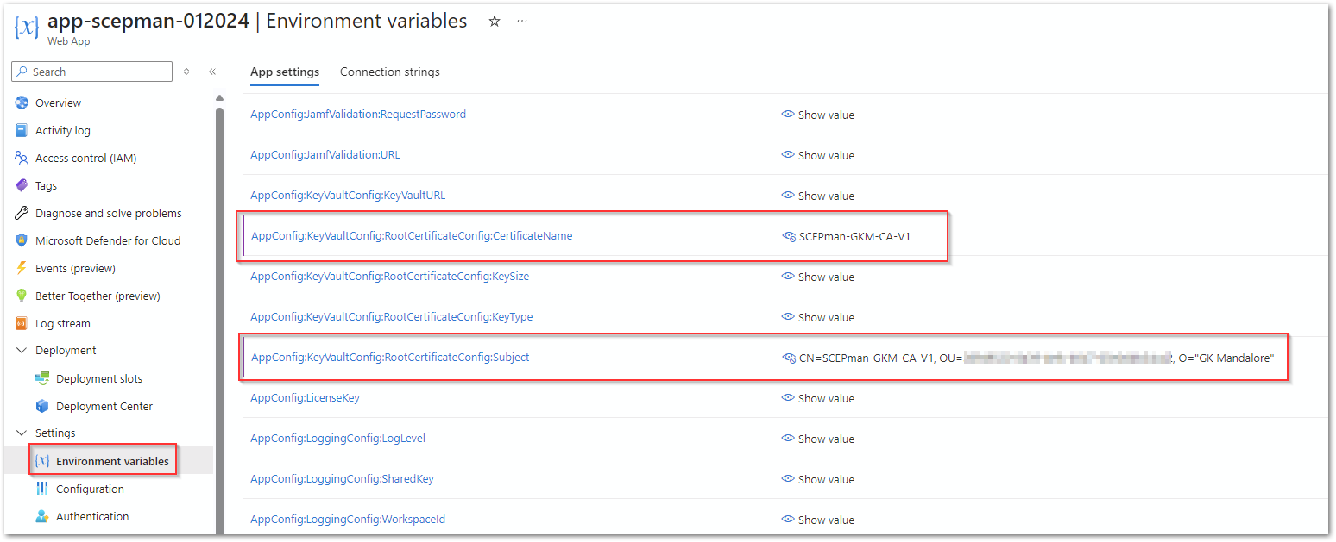
Task: Open AppConfig:KeyVaultConfig:RootCertificateConfig:Subject setting
Action: (x=390, y=358)
